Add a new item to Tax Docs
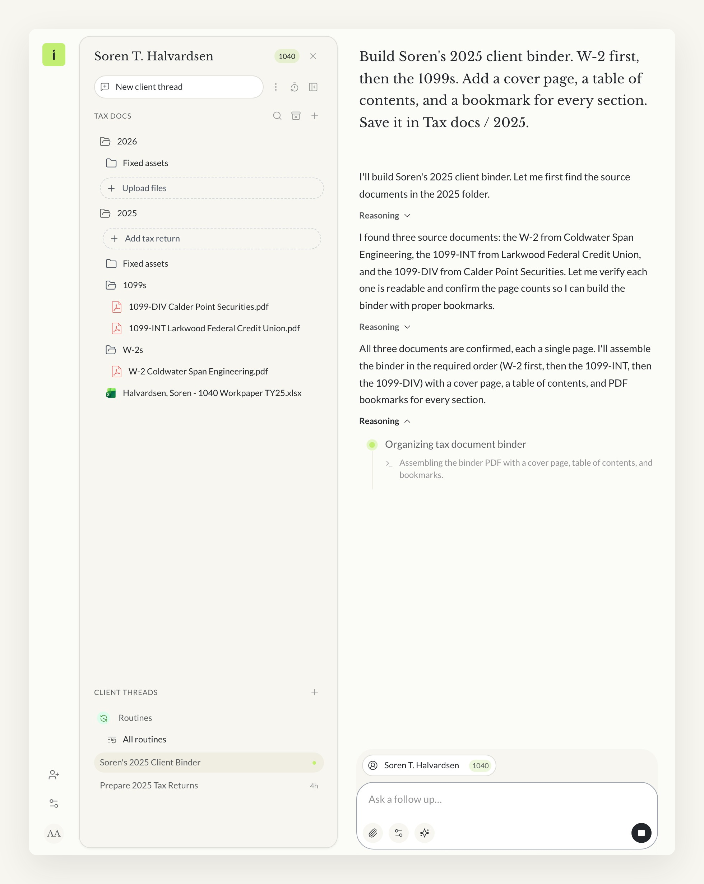Viewport: 704px width, 884px height. pyautogui.click(x=315, y=116)
